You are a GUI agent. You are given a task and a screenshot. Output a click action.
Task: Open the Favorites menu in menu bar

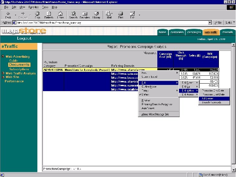coord(33,7)
